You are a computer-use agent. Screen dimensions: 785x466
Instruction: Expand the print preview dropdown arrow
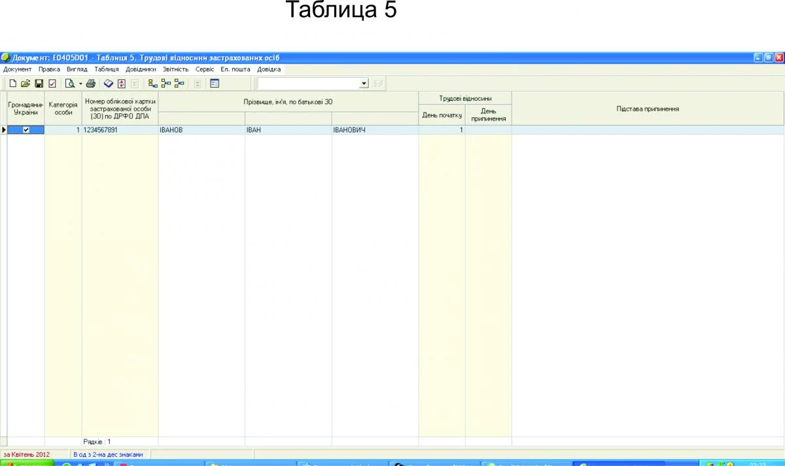pos(80,84)
